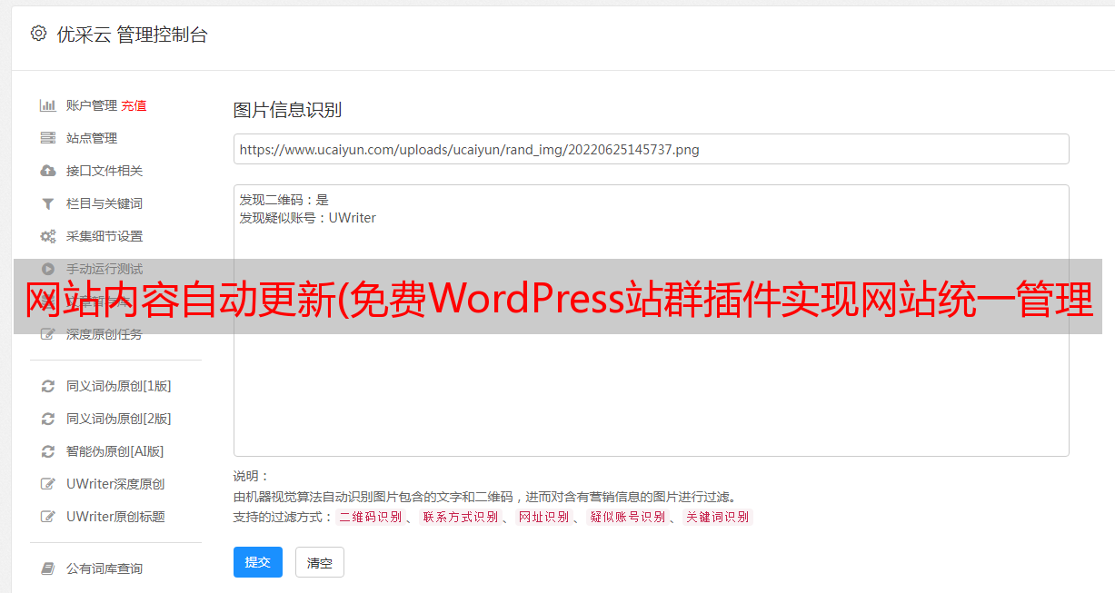
Task: Click the play icon for 手动运行测试
Action: coord(48,269)
